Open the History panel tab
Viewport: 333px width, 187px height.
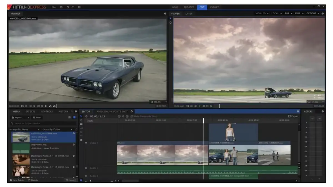63,112
